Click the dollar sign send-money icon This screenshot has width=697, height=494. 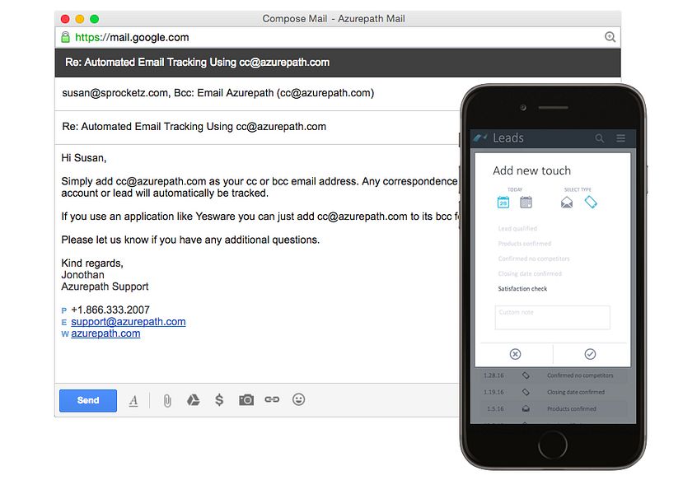[x=219, y=400]
